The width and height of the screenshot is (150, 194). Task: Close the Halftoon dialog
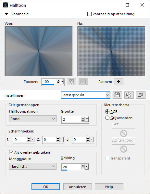pyautogui.click(x=142, y=5)
